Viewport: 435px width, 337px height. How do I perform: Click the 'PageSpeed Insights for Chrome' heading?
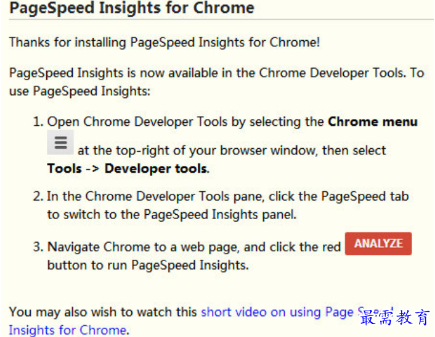132,8
